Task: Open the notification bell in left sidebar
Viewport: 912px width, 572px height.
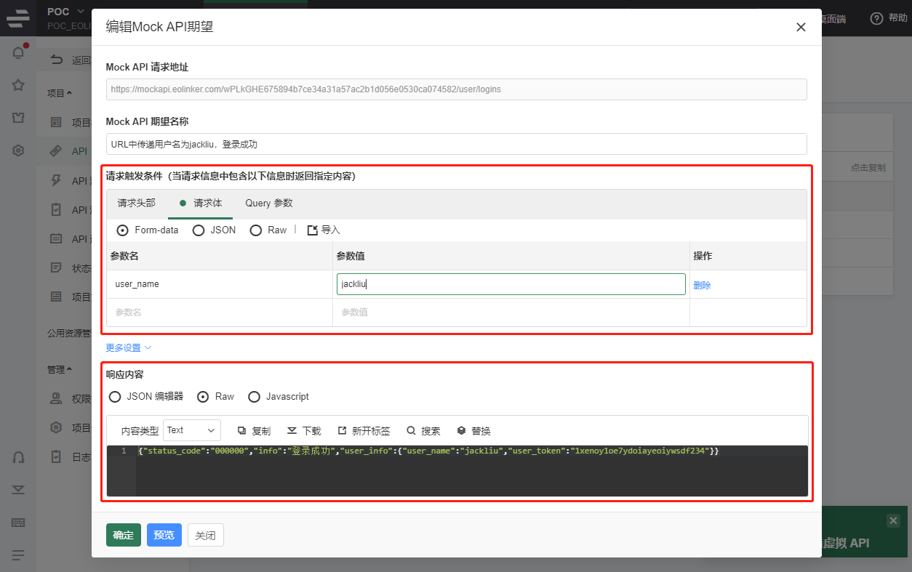Action: (x=17, y=53)
